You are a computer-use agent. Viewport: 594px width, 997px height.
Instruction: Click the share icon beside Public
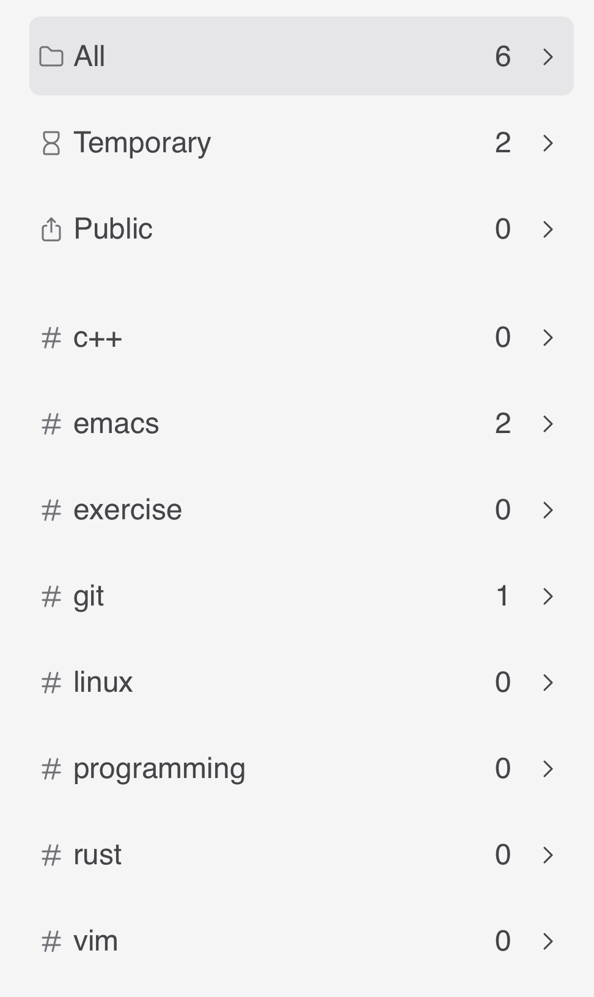52,229
